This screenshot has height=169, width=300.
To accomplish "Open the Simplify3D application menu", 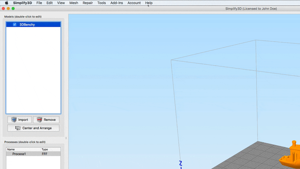I will click(x=22, y=3).
